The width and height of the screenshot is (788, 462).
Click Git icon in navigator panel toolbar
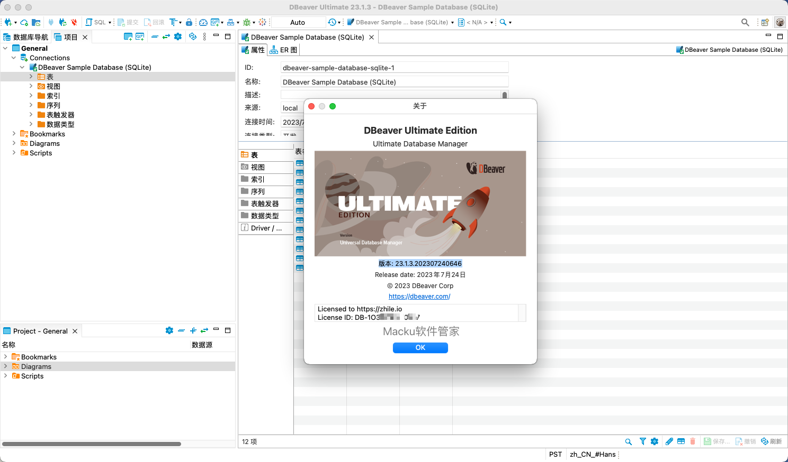(140, 36)
